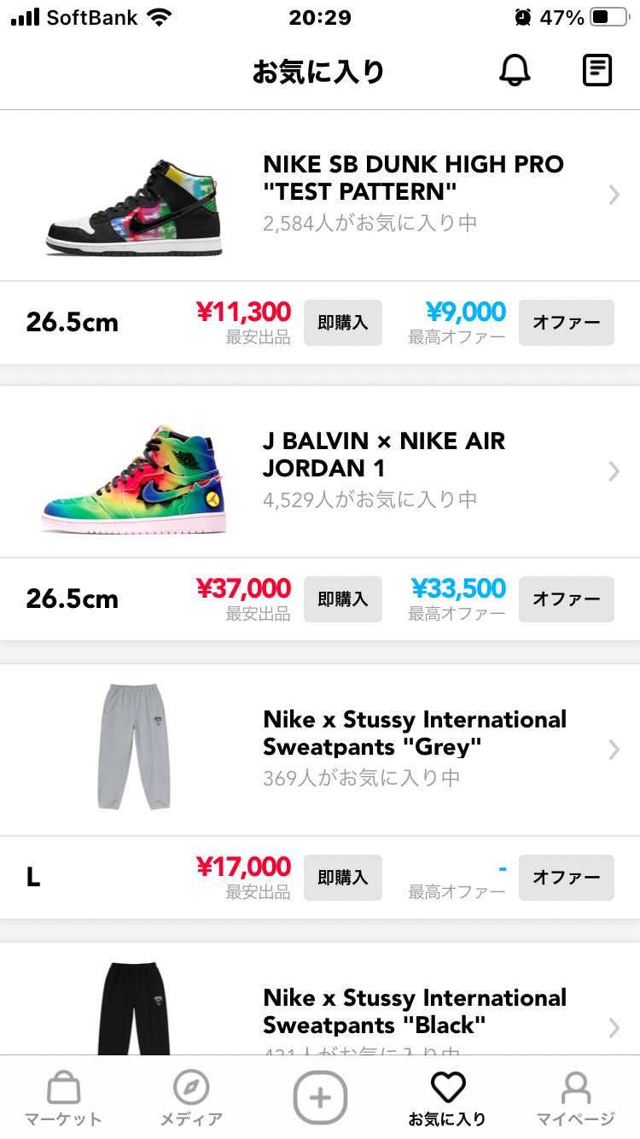
Task: Expand NIKE SB DUNK HIGH PRO chevron
Action: point(614,195)
